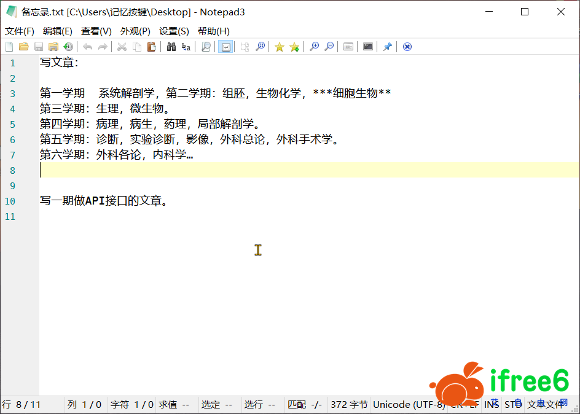Click the Add to Favorites star-plus icon
Viewport: 580px width, 414px height.
coord(294,47)
